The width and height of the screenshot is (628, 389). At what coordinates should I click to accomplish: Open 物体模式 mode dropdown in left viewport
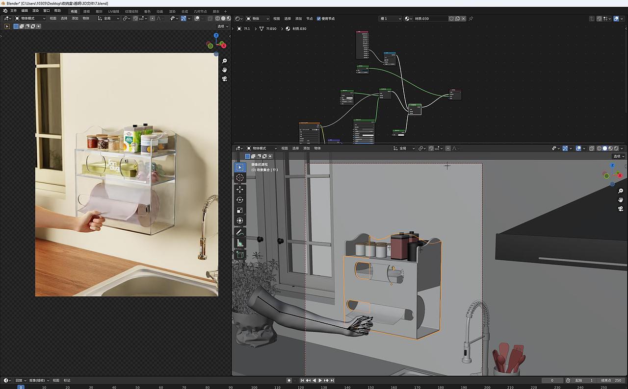click(x=30, y=18)
